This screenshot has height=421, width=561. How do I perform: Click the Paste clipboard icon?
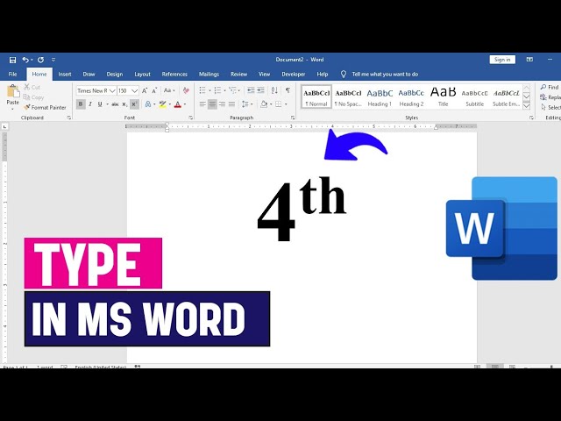[13, 91]
